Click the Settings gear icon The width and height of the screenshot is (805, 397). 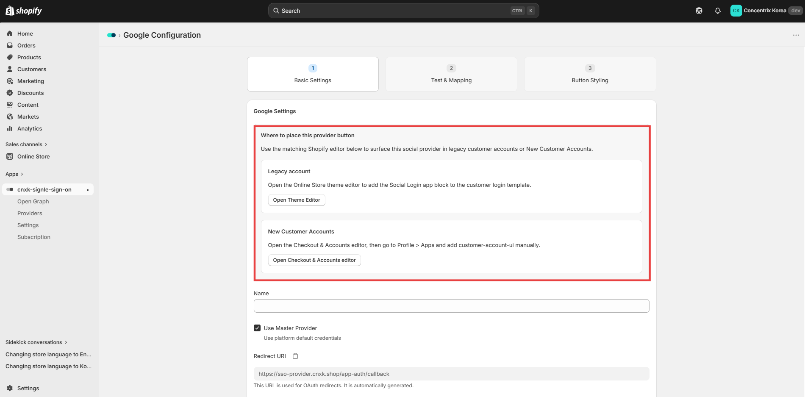(10, 388)
